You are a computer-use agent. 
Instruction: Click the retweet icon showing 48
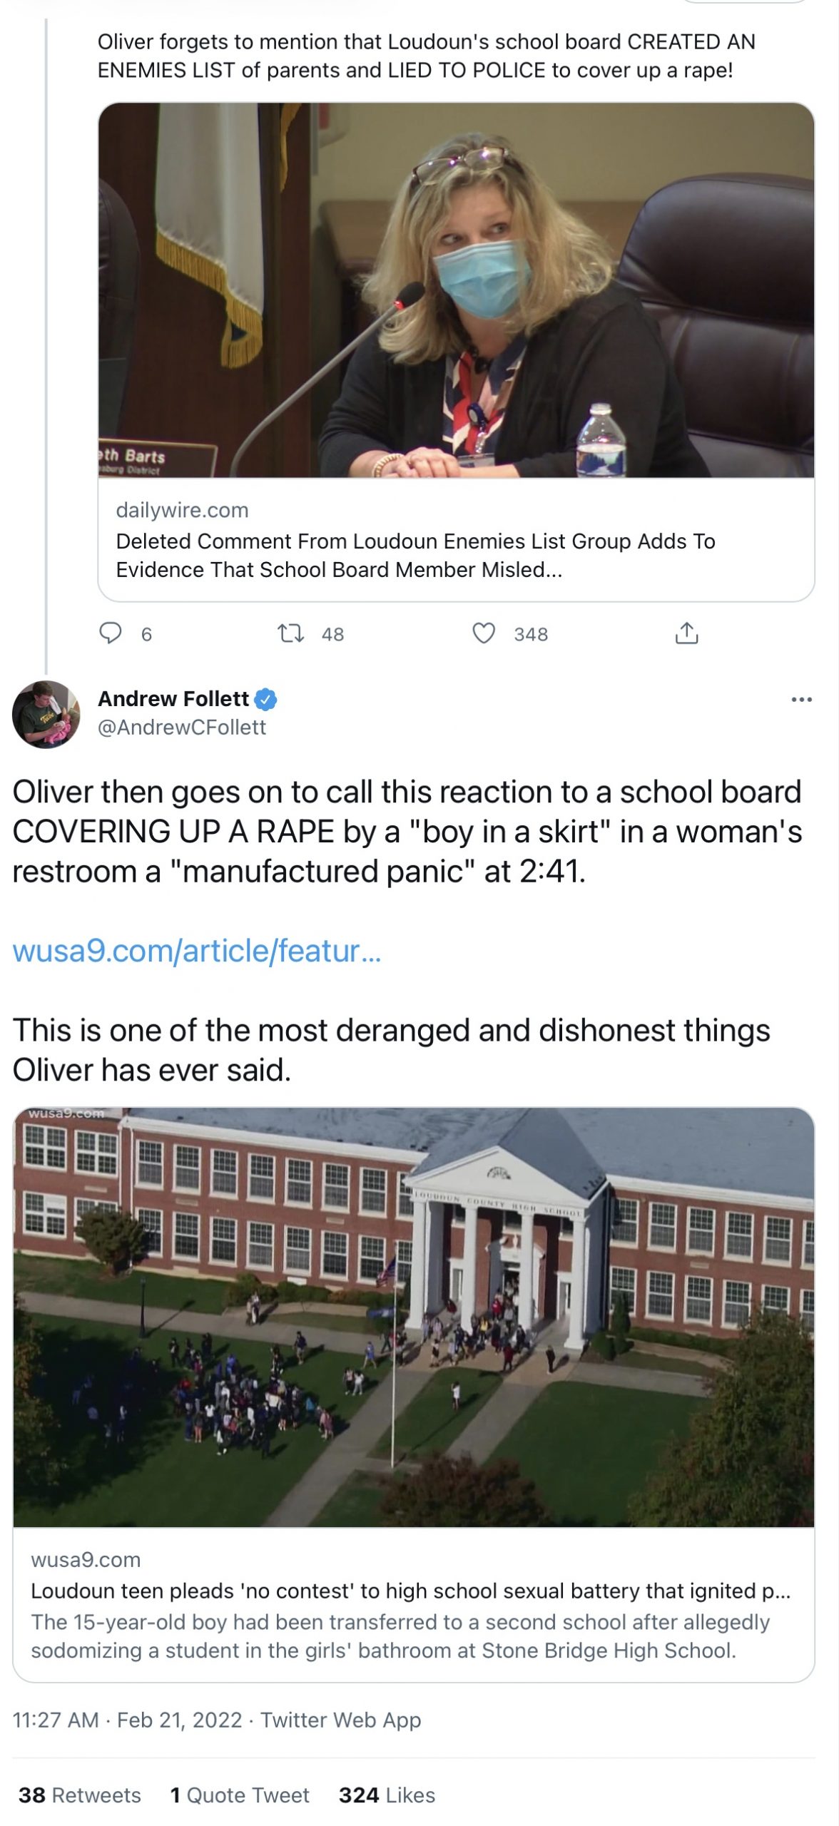tap(290, 633)
